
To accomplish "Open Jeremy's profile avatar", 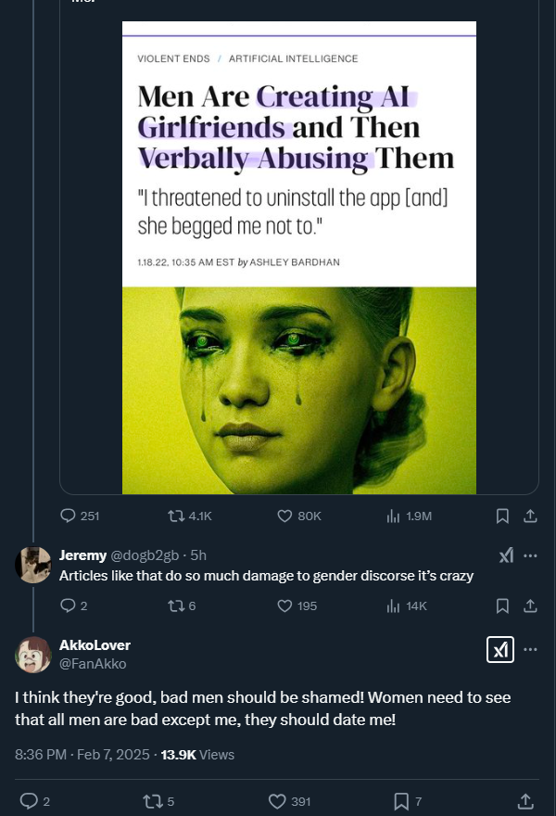I will point(33,565).
